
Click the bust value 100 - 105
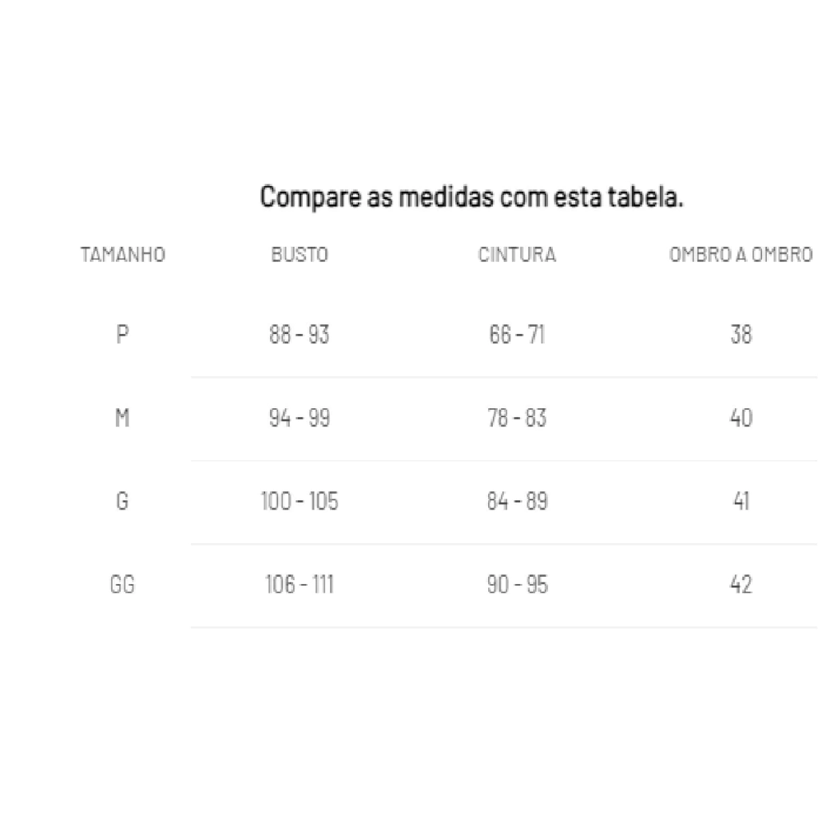coord(300,502)
